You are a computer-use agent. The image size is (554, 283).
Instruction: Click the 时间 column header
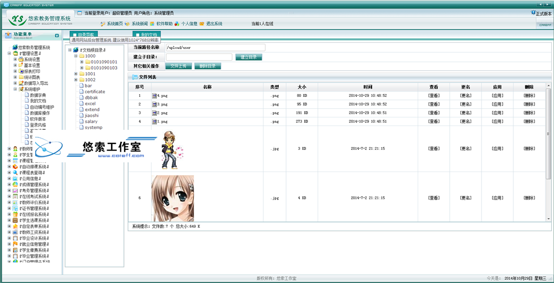[367, 87]
